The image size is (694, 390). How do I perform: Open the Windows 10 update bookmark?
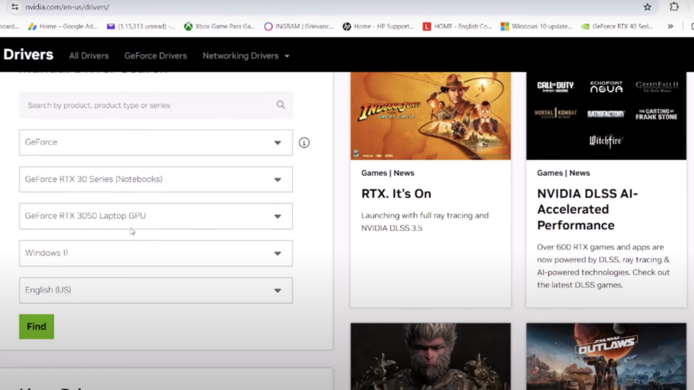(536, 26)
